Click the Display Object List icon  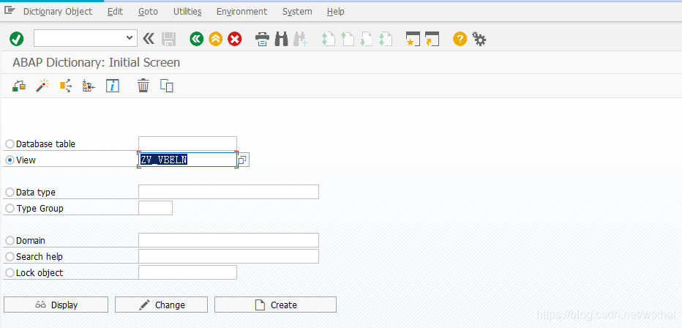tap(89, 86)
